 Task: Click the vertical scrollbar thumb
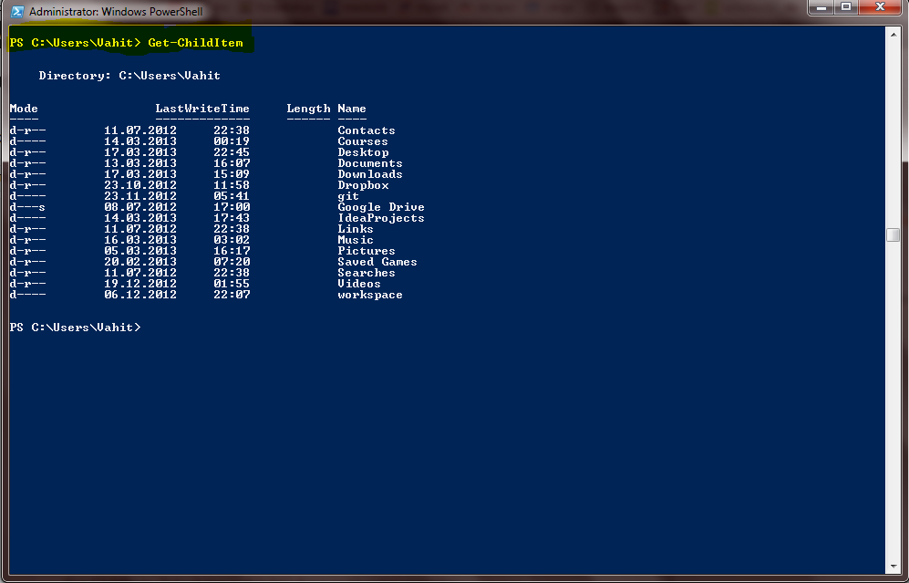(x=893, y=234)
